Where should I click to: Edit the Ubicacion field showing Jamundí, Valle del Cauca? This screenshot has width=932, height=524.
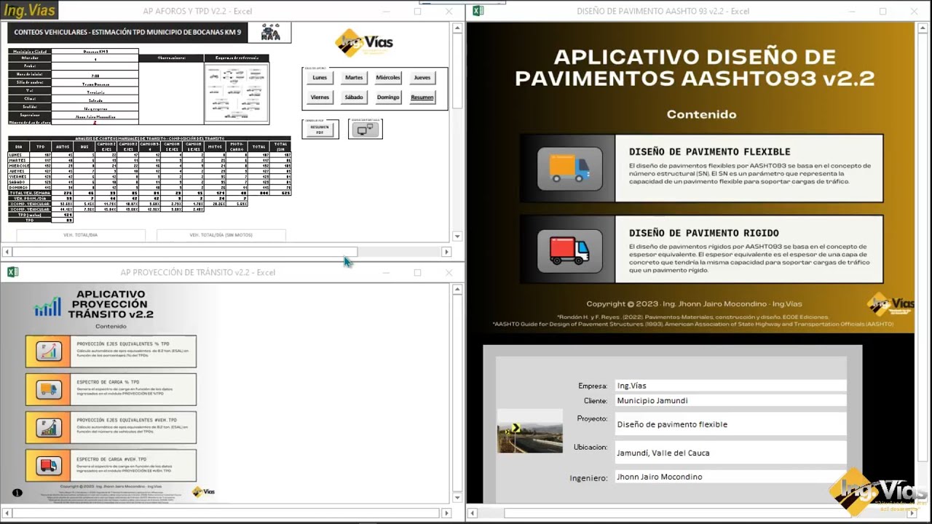coord(730,453)
